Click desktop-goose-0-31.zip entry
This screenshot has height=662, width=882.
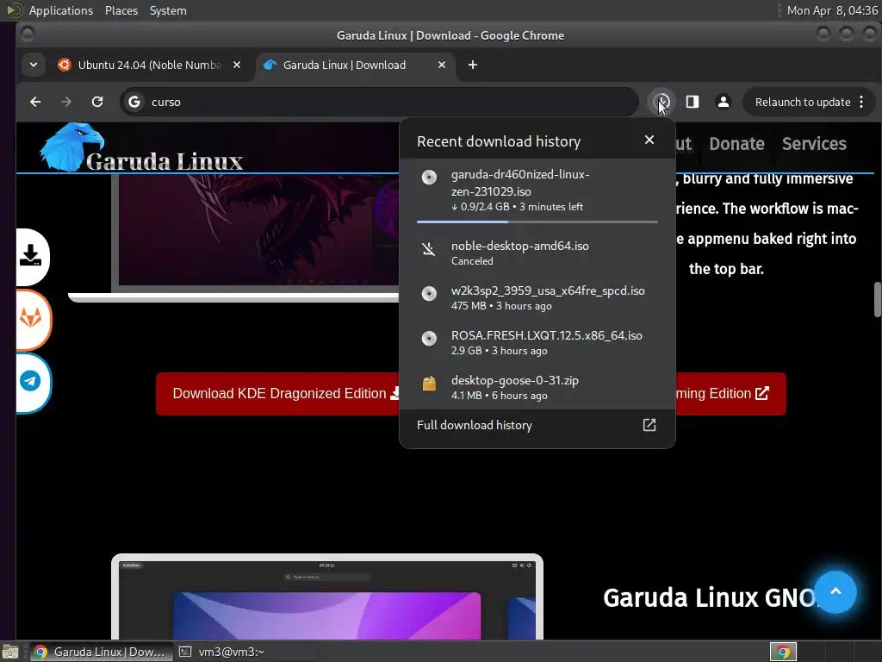click(537, 387)
